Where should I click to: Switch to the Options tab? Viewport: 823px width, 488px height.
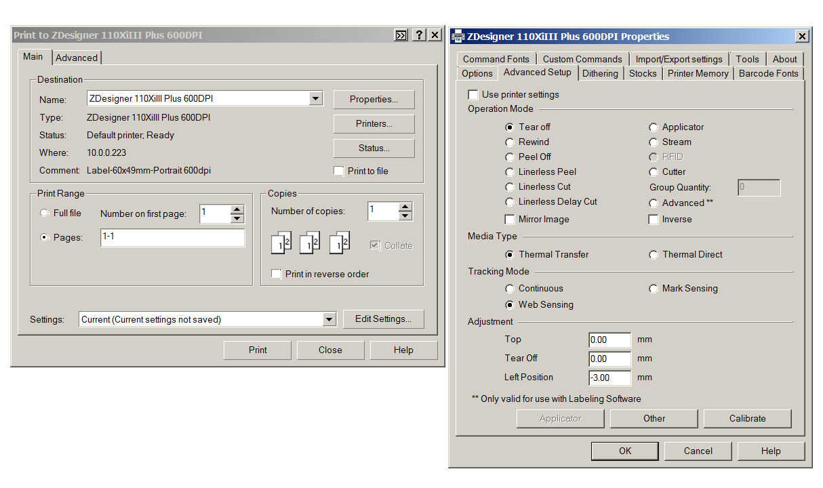tap(477, 73)
